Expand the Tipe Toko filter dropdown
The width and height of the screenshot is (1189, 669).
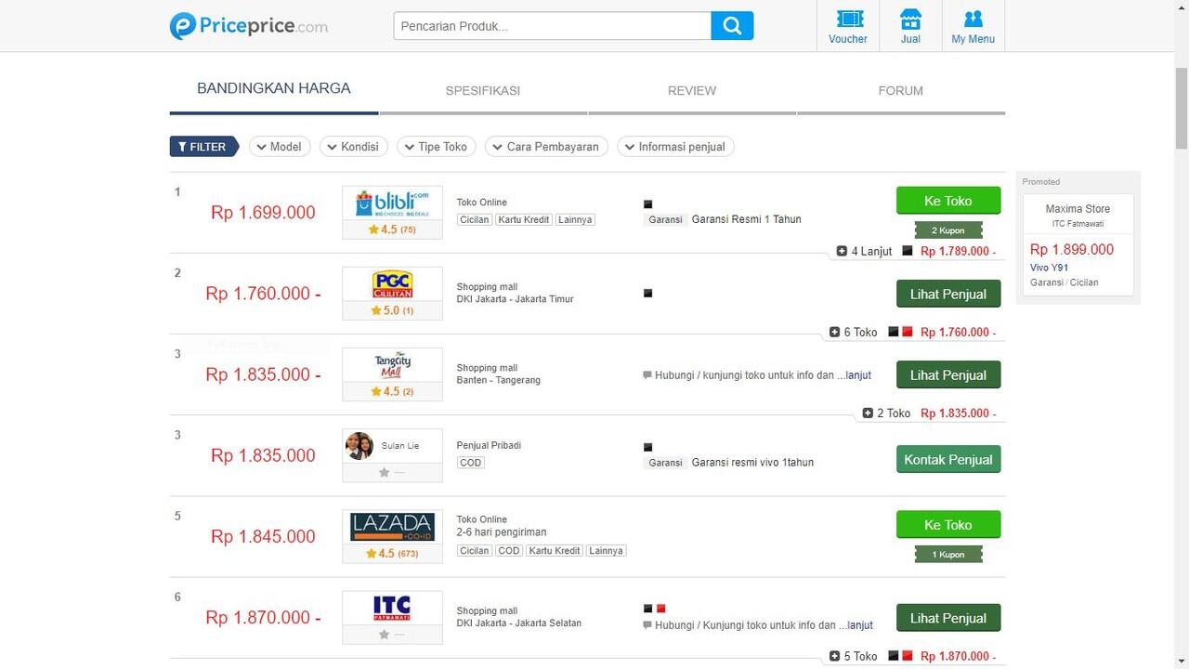click(x=437, y=147)
